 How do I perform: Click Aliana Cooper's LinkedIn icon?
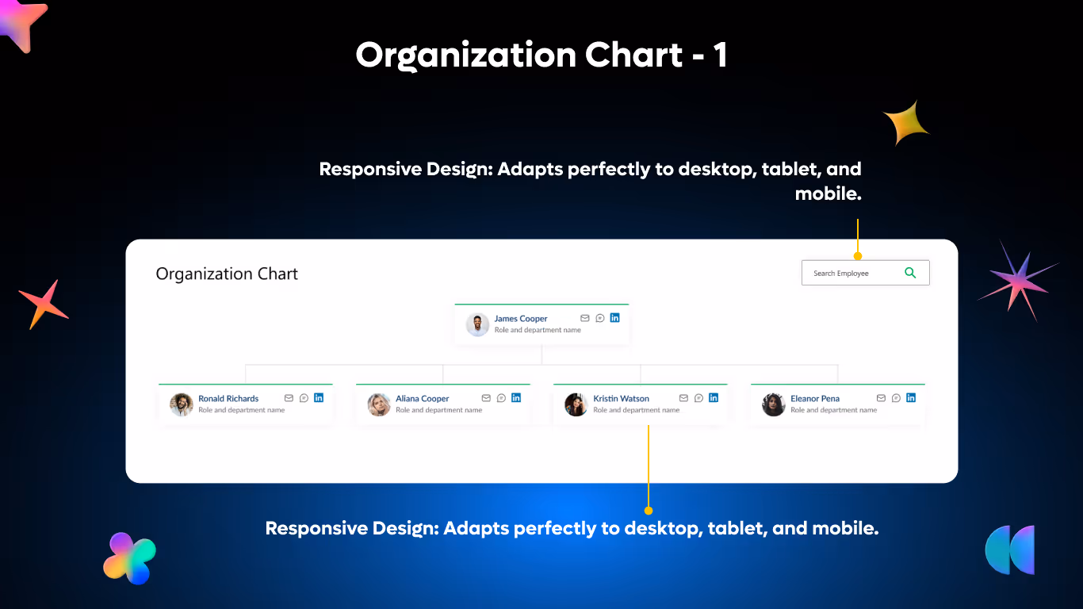point(516,398)
